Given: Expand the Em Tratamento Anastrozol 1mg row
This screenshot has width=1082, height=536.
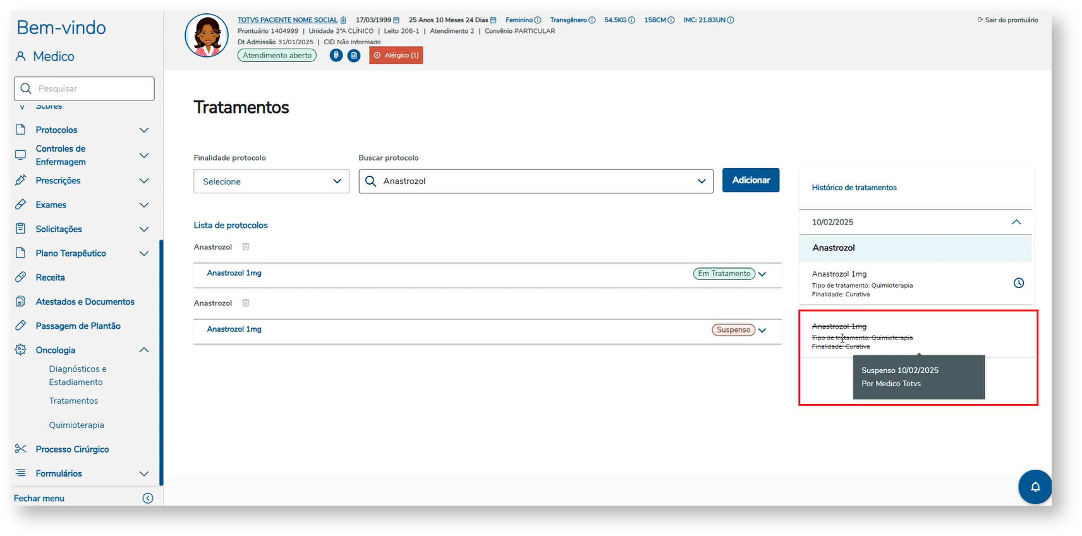Looking at the screenshot, I should coord(762,274).
